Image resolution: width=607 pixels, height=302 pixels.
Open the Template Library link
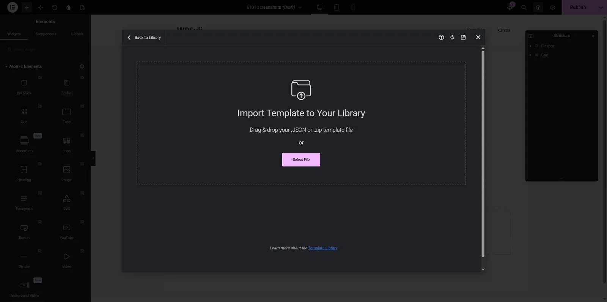(x=323, y=248)
